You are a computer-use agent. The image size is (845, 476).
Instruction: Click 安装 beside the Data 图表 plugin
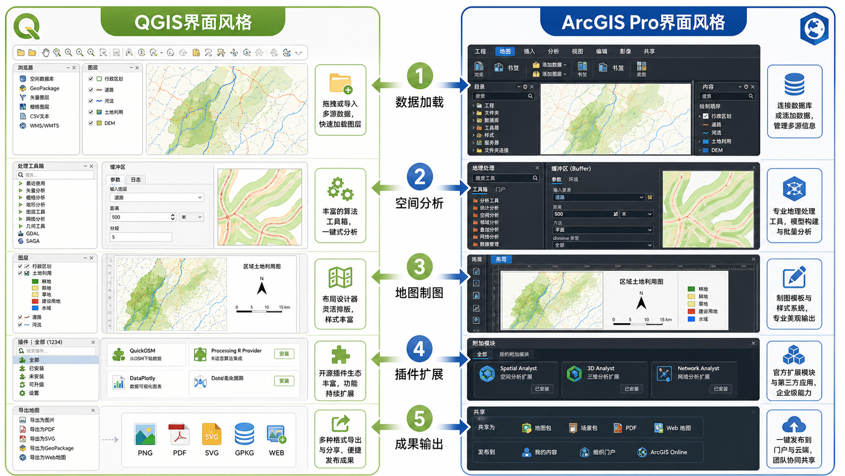point(284,381)
